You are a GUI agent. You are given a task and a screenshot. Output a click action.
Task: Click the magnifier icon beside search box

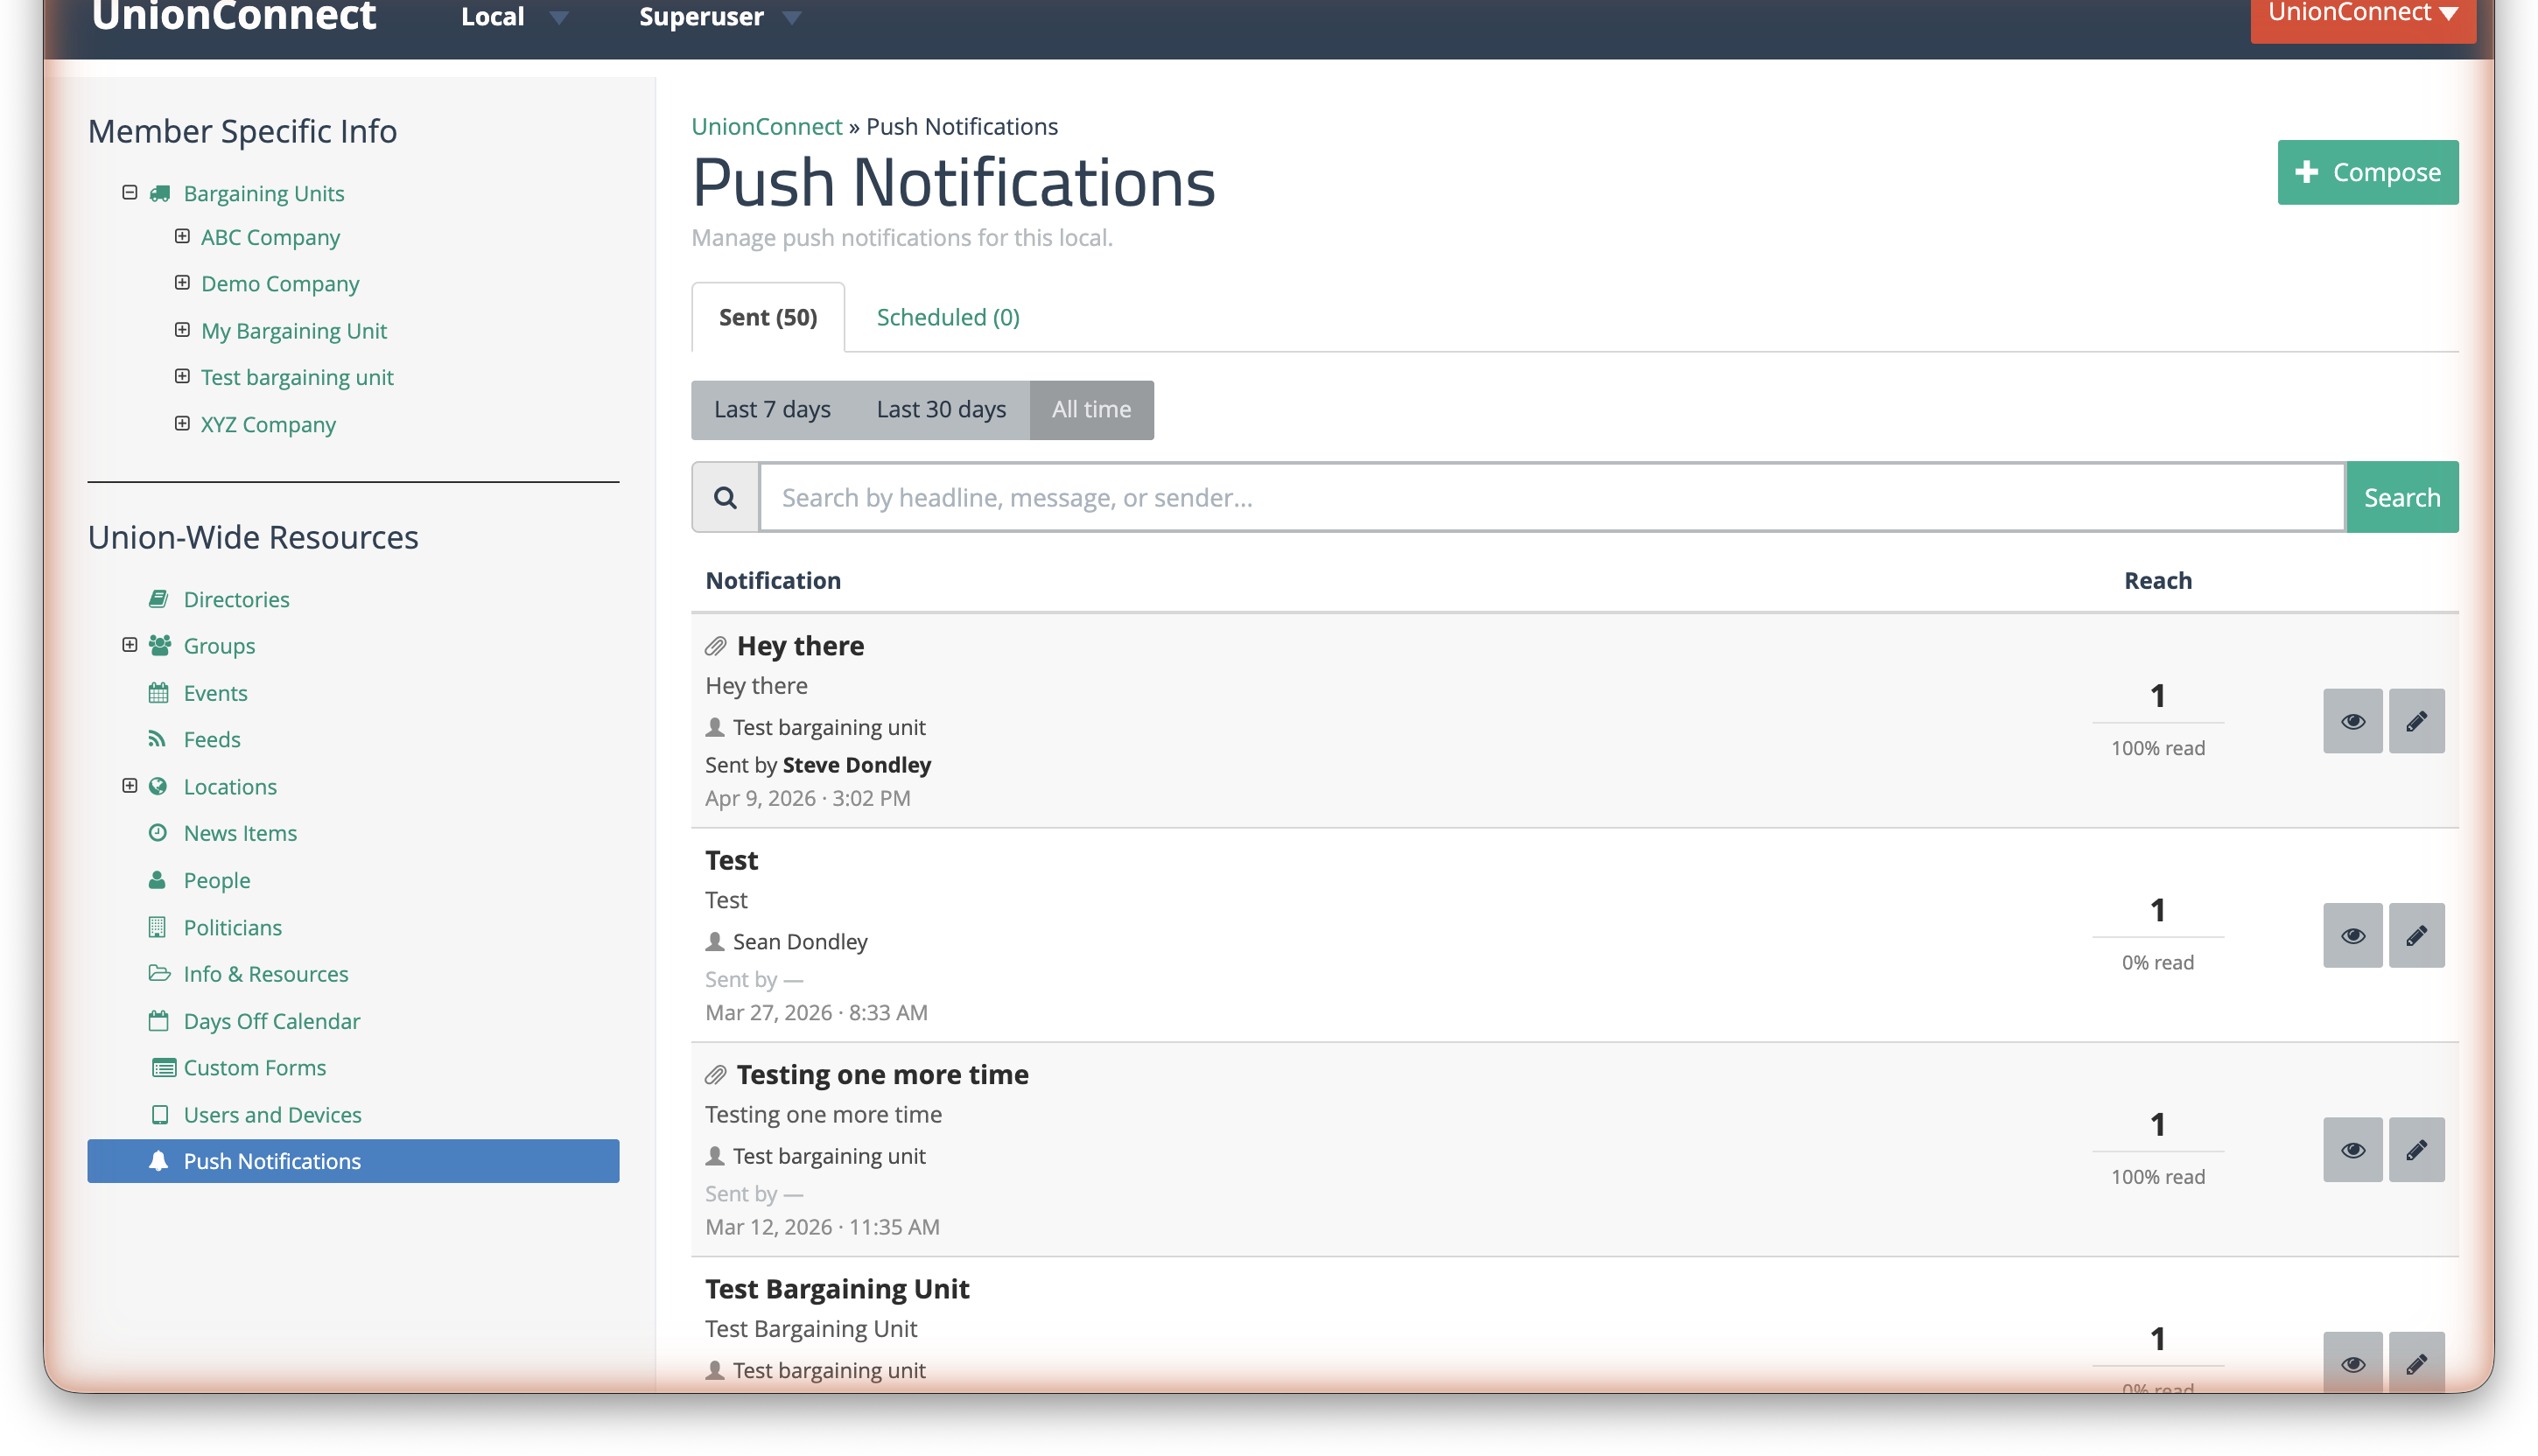pos(725,497)
